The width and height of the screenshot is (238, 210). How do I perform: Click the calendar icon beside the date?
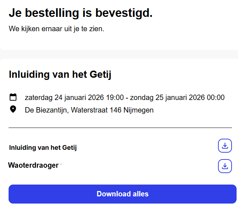coord(13,97)
